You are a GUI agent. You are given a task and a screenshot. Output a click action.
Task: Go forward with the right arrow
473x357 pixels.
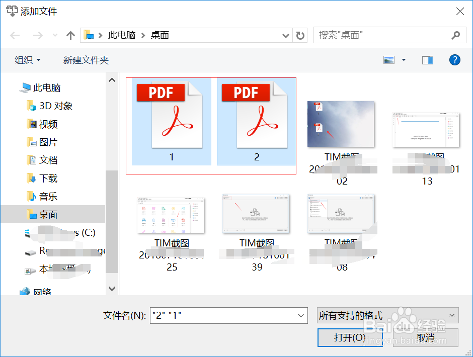[x=38, y=36]
